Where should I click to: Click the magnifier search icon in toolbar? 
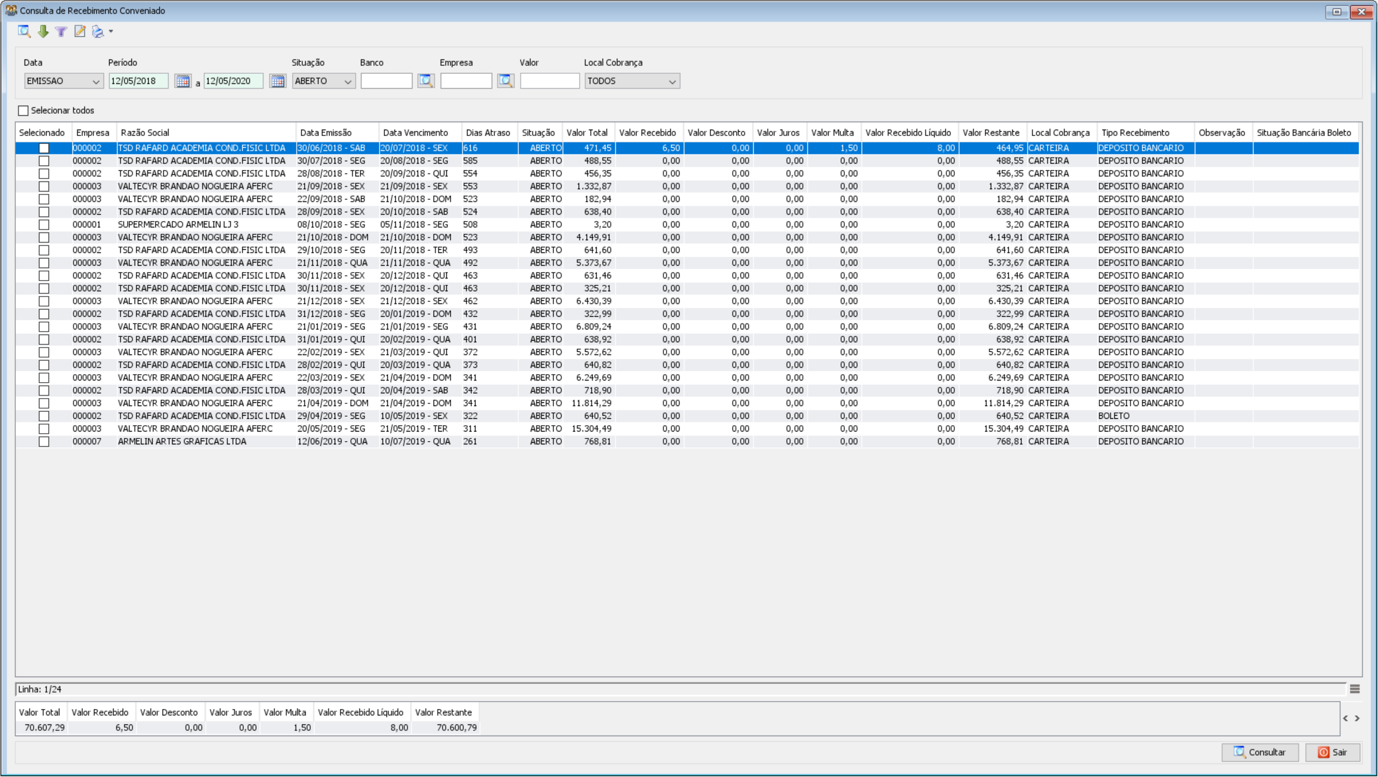pyautogui.click(x=24, y=31)
